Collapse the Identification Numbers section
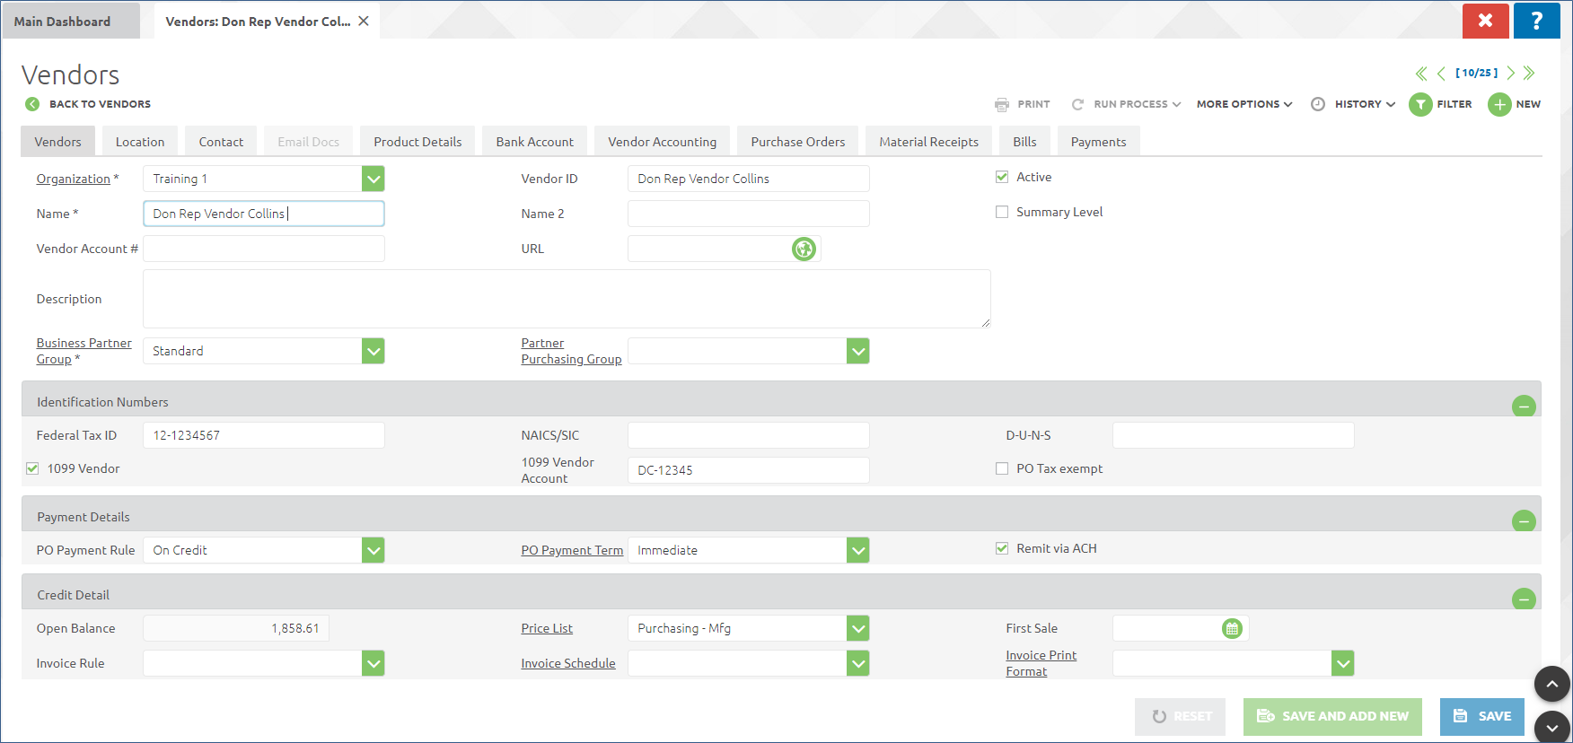This screenshot has width=1573, height=743. point(1524,406)
